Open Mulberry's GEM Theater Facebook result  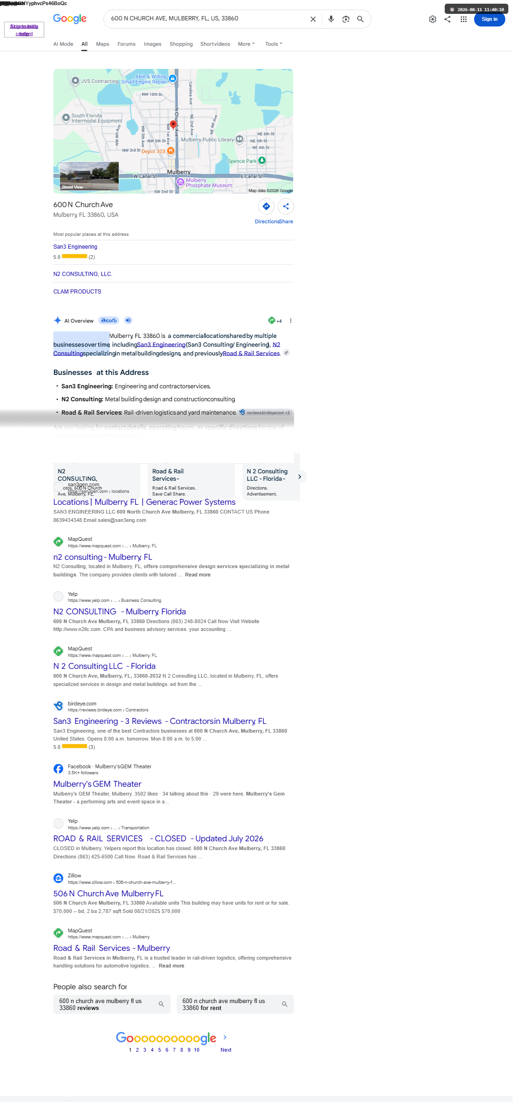[x=97, y=784]
